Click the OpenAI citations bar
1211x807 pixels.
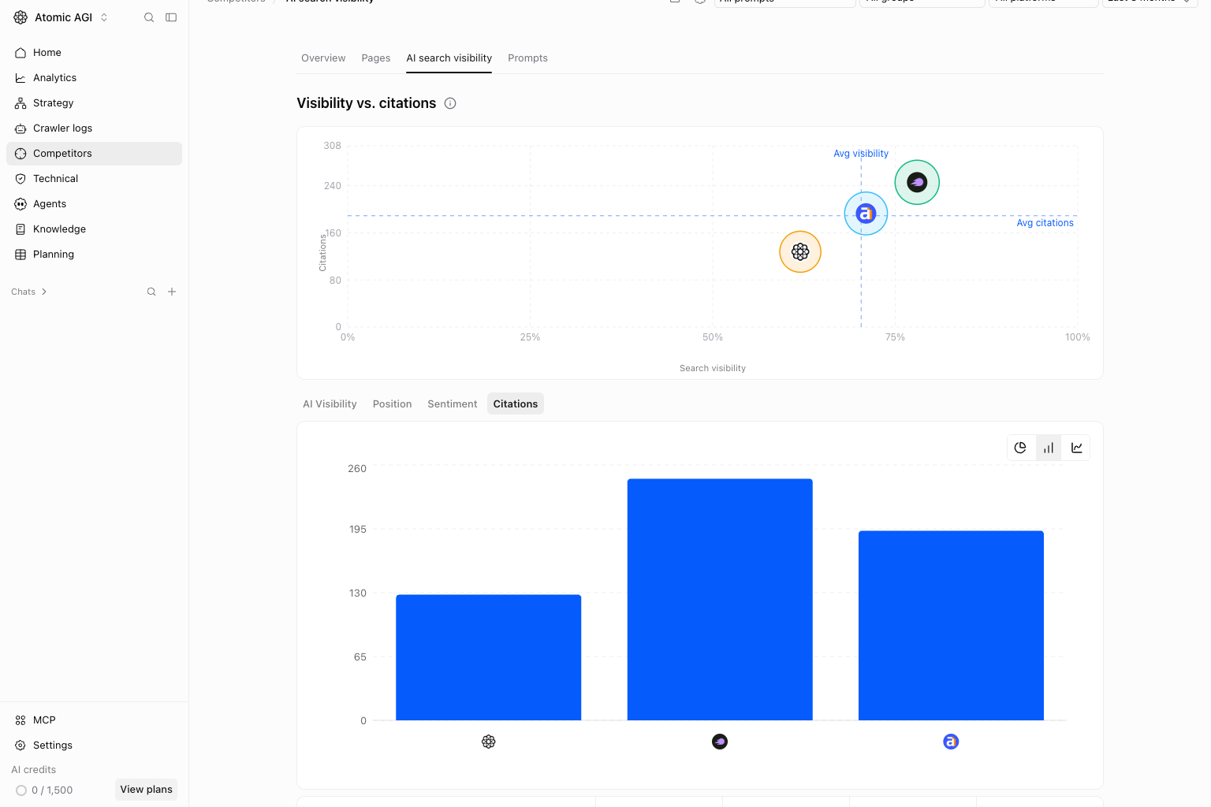coord(489,657)
